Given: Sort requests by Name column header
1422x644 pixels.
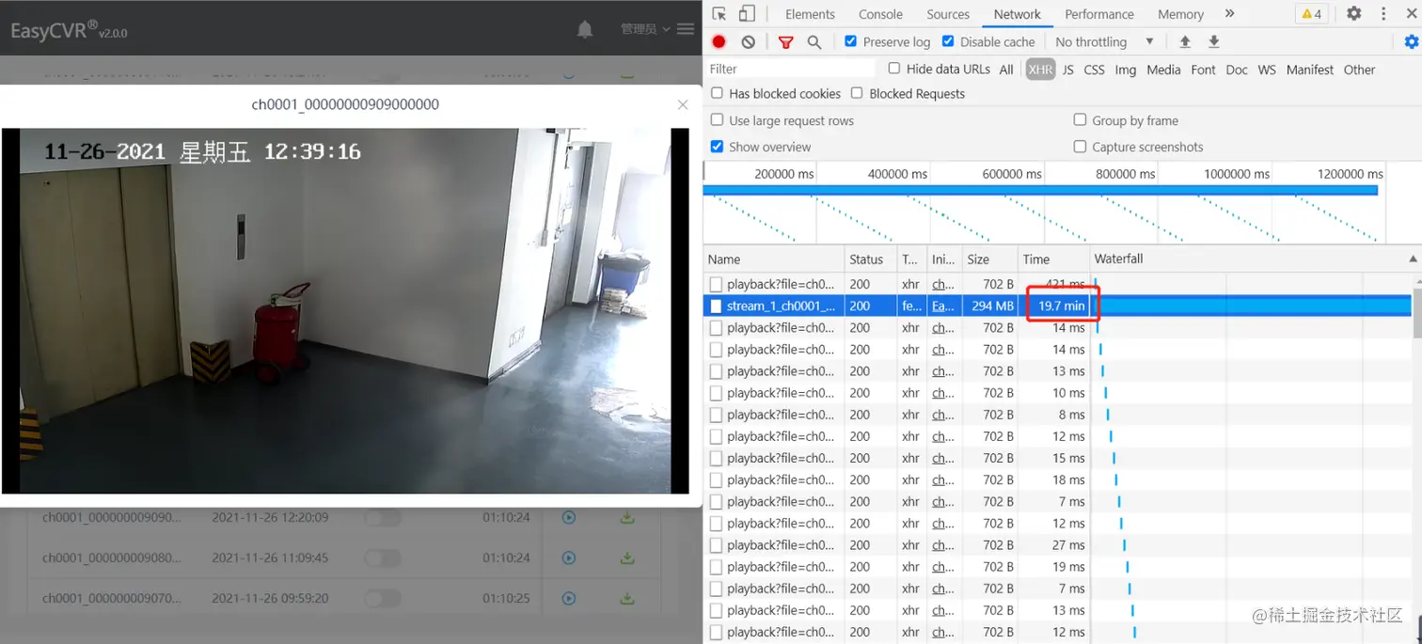Looking at the screenshot, I should point(774,259).
